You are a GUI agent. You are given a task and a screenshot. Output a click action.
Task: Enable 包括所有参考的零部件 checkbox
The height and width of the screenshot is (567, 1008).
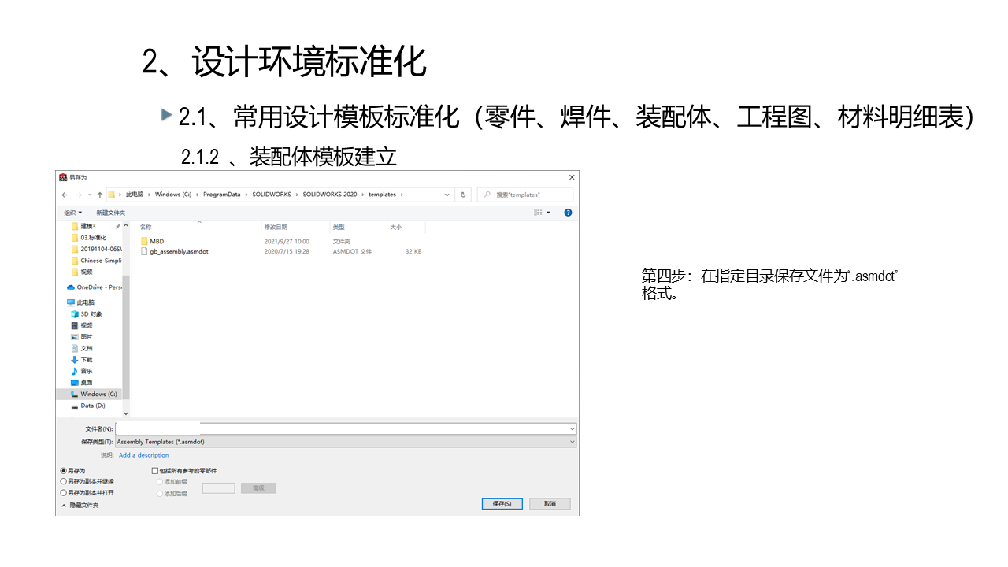[x=155, y=471]
